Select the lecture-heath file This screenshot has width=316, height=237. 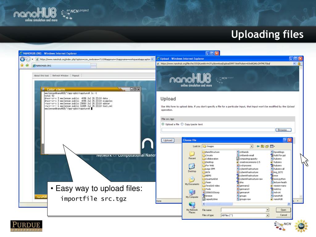[279, 182]
